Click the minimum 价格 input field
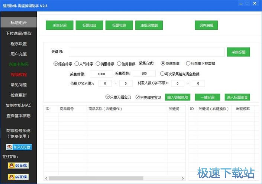262x184 pixels. tap(105, 83)
